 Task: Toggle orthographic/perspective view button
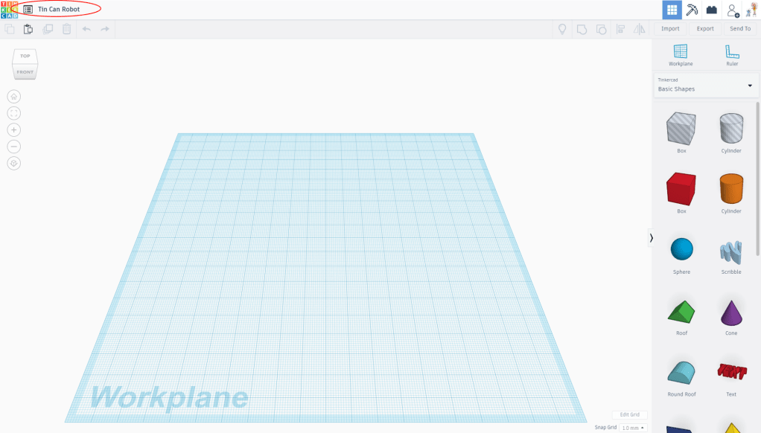13,164
